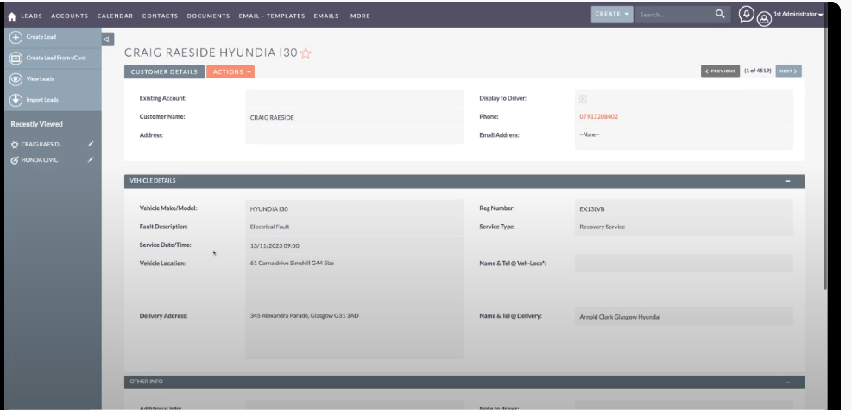Select Arnold Clark Glasgow Hyundai text
The image size is (852, 410).
620,317
